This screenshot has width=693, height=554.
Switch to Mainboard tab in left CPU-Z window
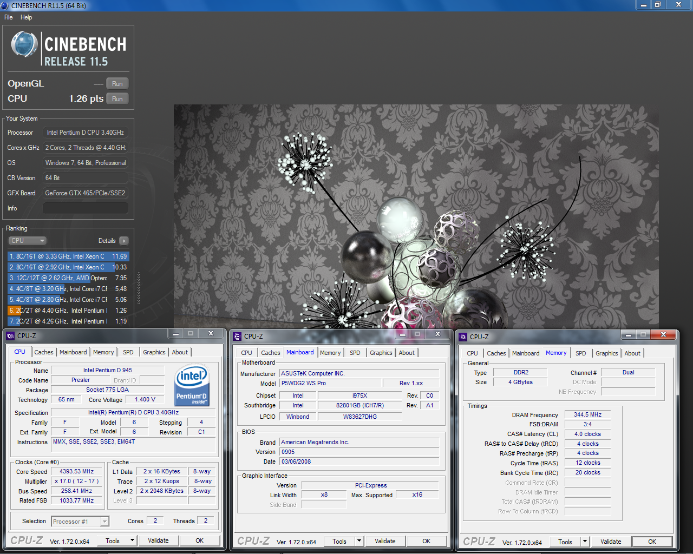tap(73, 352)
